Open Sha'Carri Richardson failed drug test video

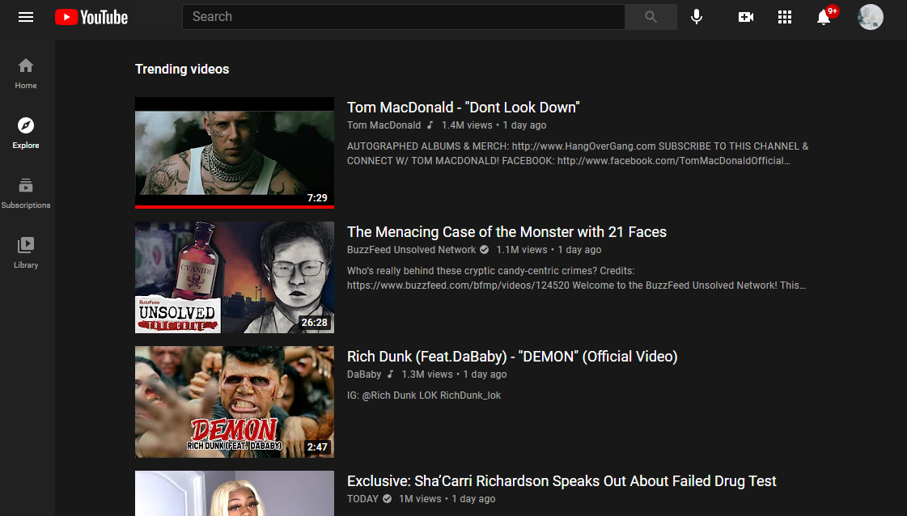(562, 481)
